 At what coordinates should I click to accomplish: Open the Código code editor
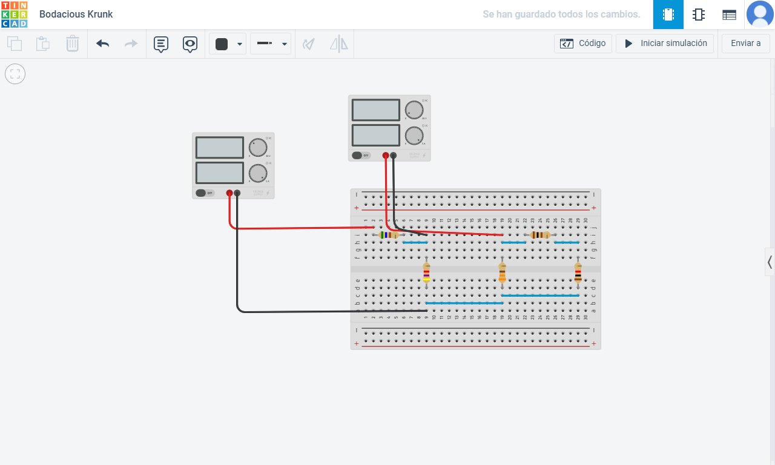tap(582, 43)
